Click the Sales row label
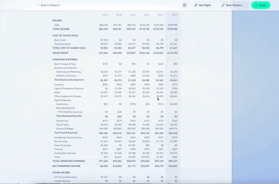The height and width of the screenshot is (184, 279). pos(57,25)
